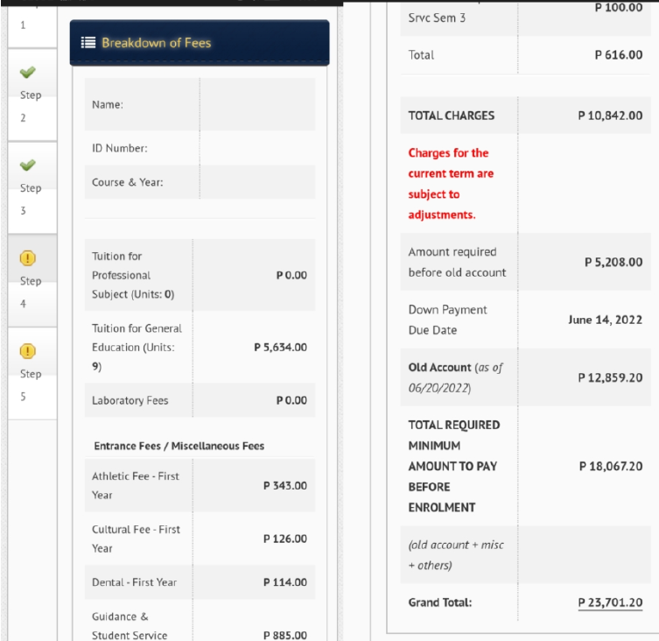Click the Laboratory Fees label

coord(130,400)
